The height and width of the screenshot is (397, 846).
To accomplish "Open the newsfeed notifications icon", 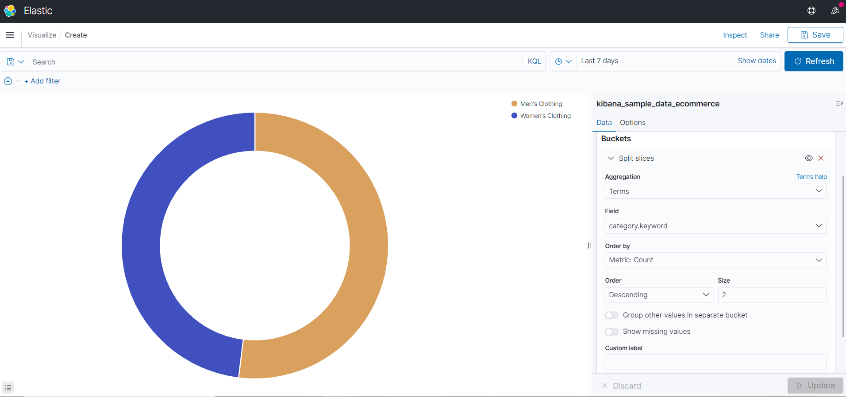I will click(835, 10).
